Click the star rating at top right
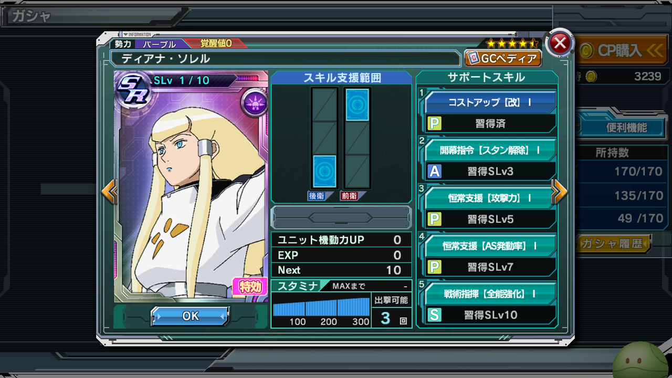Screen dimensions: 672x378 (x=512, y=43)
